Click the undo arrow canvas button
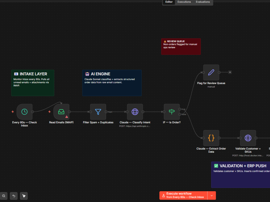Screen dimensions: 270x202 [14, 196]
